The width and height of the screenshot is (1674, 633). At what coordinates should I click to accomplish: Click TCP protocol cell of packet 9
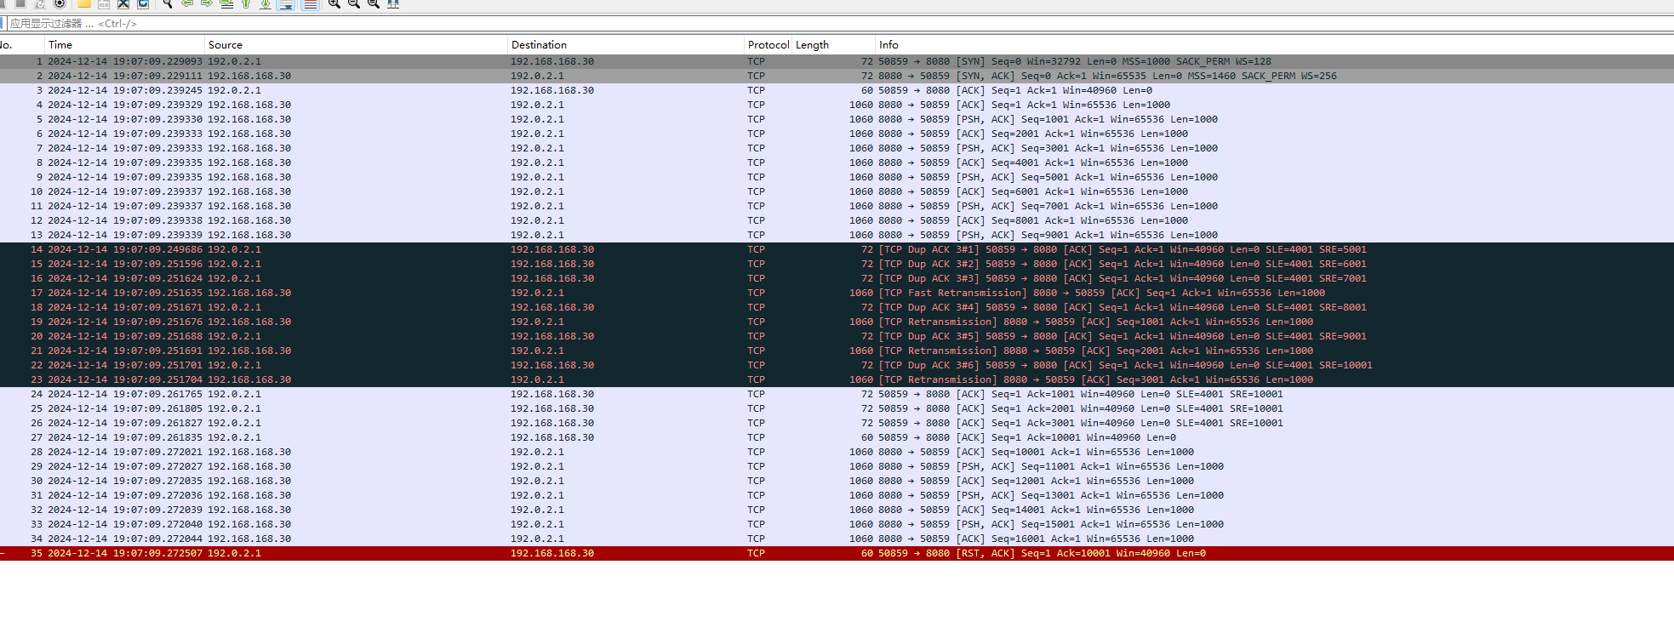click(756, 177)
